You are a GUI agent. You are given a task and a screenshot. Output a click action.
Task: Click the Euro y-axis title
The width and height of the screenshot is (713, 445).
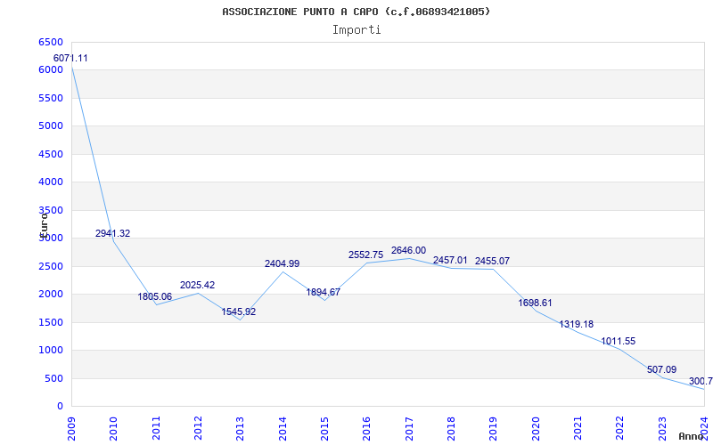point(44,225)
